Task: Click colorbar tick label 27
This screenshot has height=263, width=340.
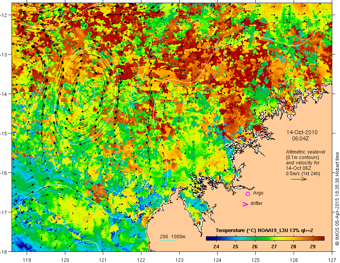Action: 274,246
